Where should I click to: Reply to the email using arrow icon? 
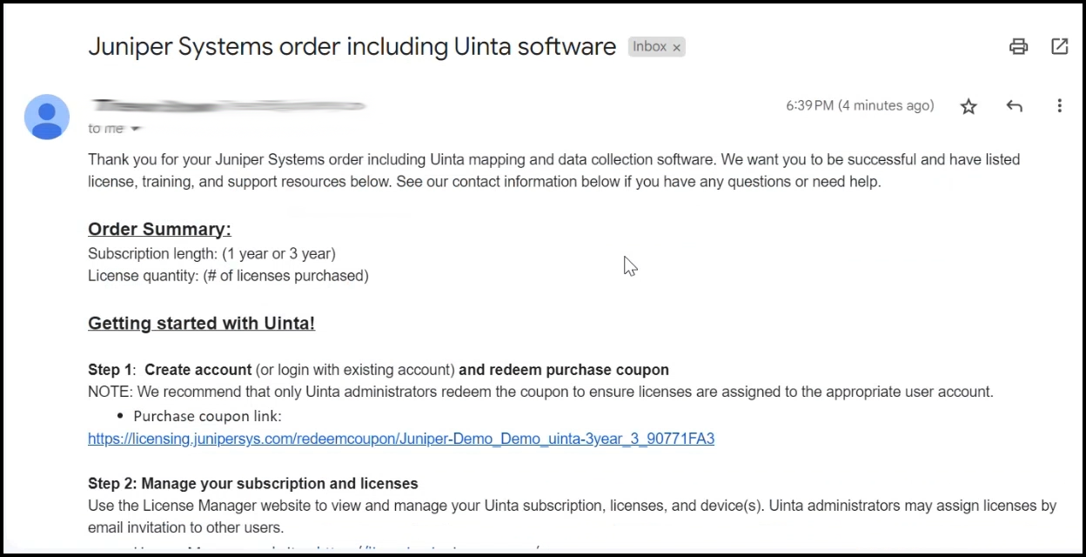[1014, 106]
